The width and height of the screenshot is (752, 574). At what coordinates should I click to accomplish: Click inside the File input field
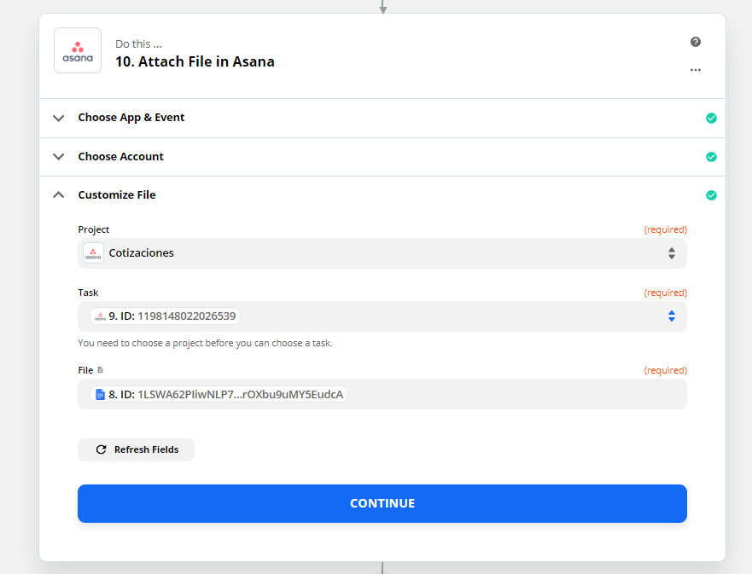(x=382, y=394)
